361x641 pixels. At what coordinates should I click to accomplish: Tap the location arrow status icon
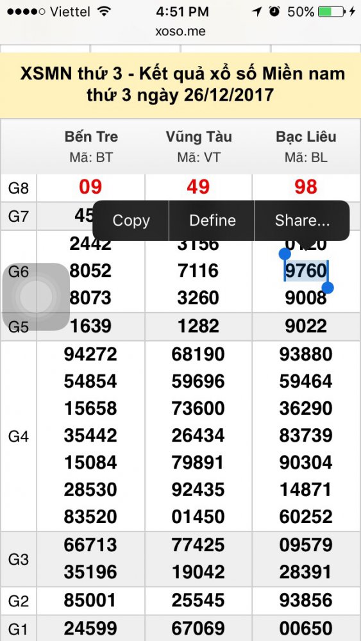pos(256,12)
